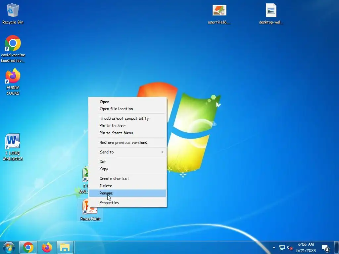The height and width of the screenshot is (254, 339).
Task: Click the network status tray icon
Action: pos(282,247)
